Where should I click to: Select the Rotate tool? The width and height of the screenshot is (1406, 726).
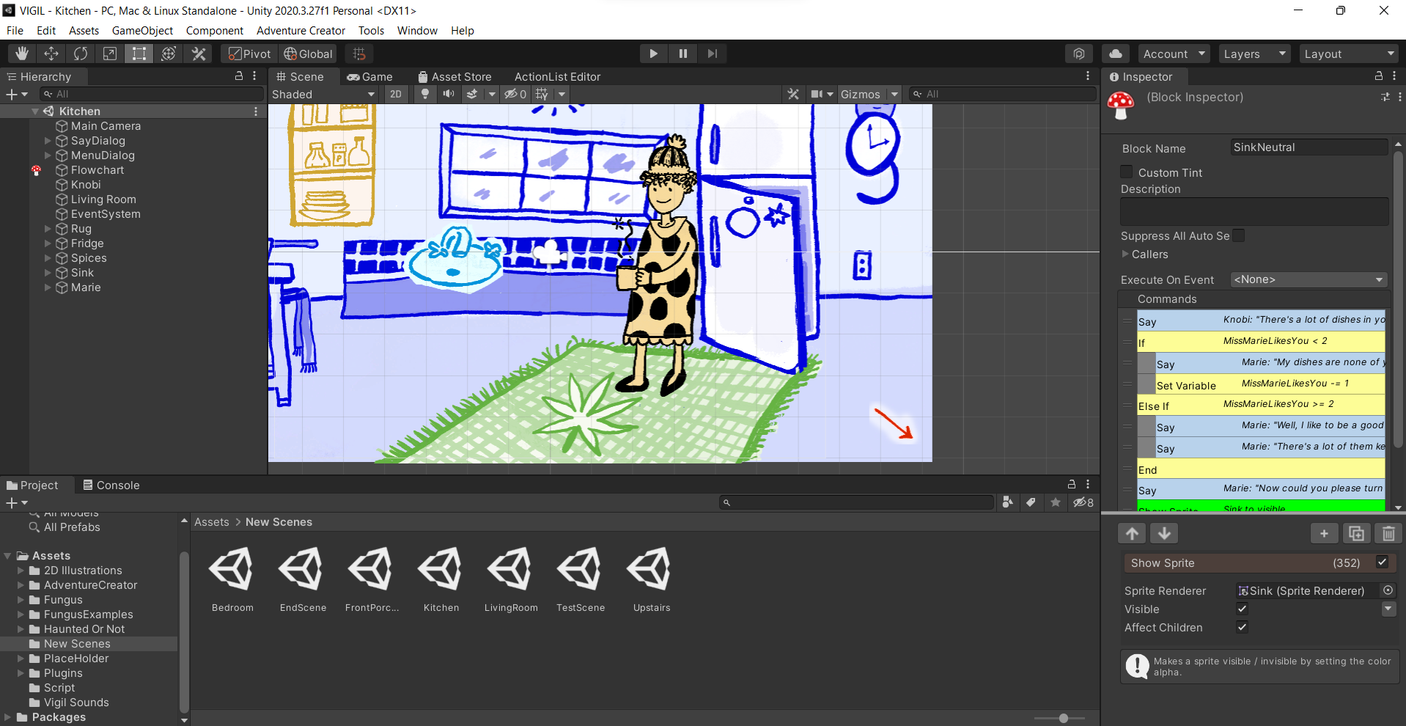pos(81,54)
